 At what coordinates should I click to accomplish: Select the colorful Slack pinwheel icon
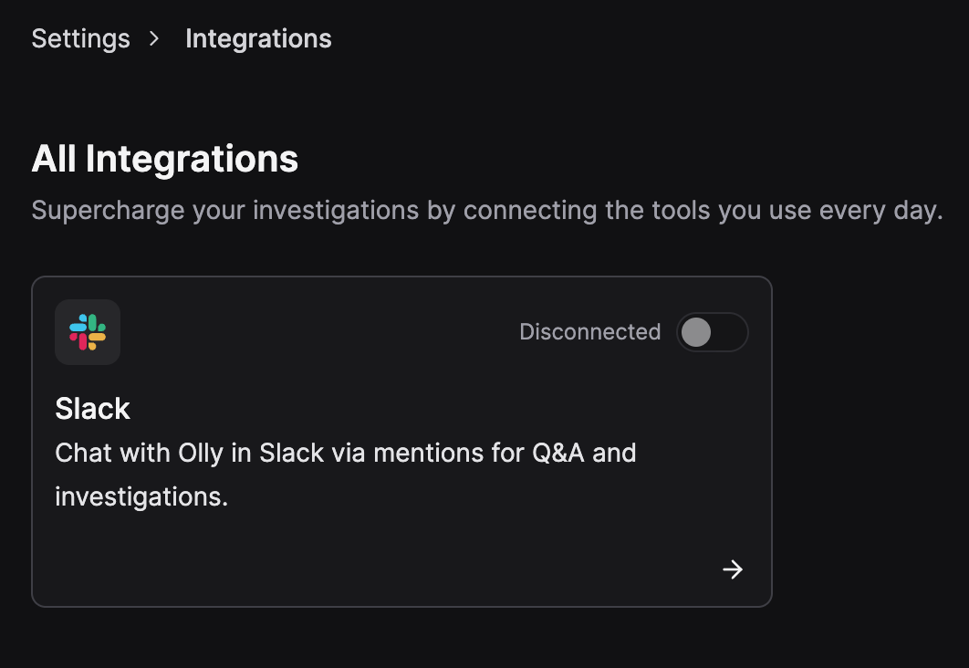click(87, 332)
